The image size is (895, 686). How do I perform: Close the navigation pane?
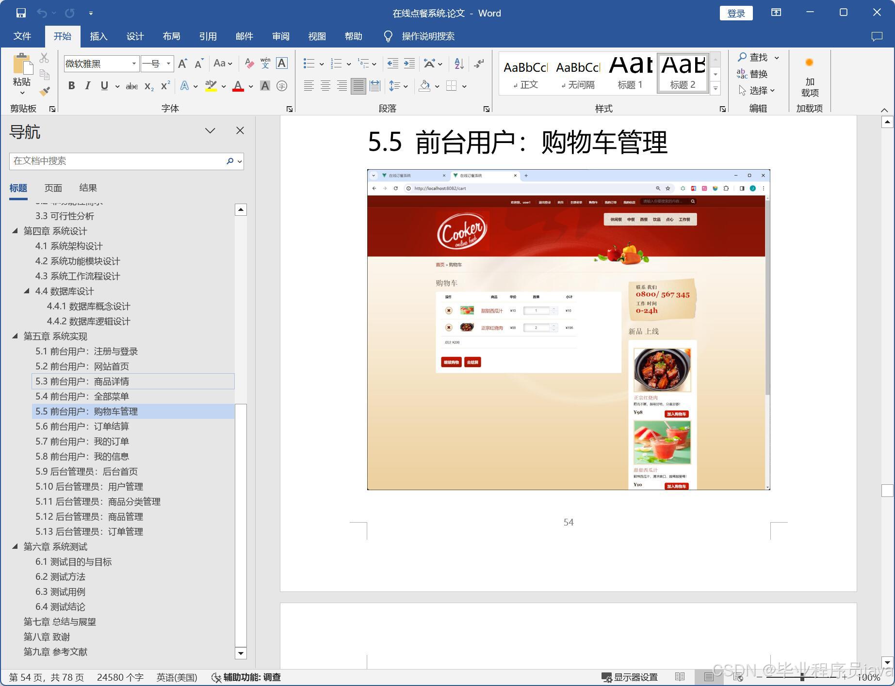tap(240, 130)
